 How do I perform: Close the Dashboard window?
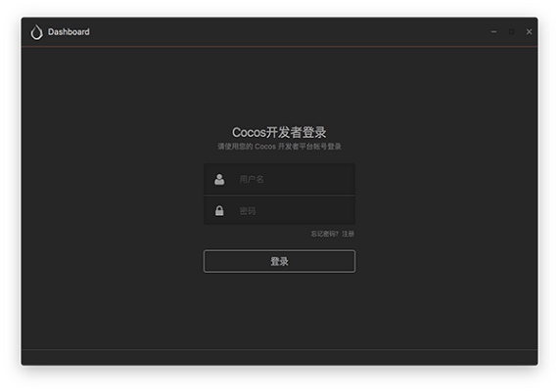pyautogui.click(x=529, y=31)
